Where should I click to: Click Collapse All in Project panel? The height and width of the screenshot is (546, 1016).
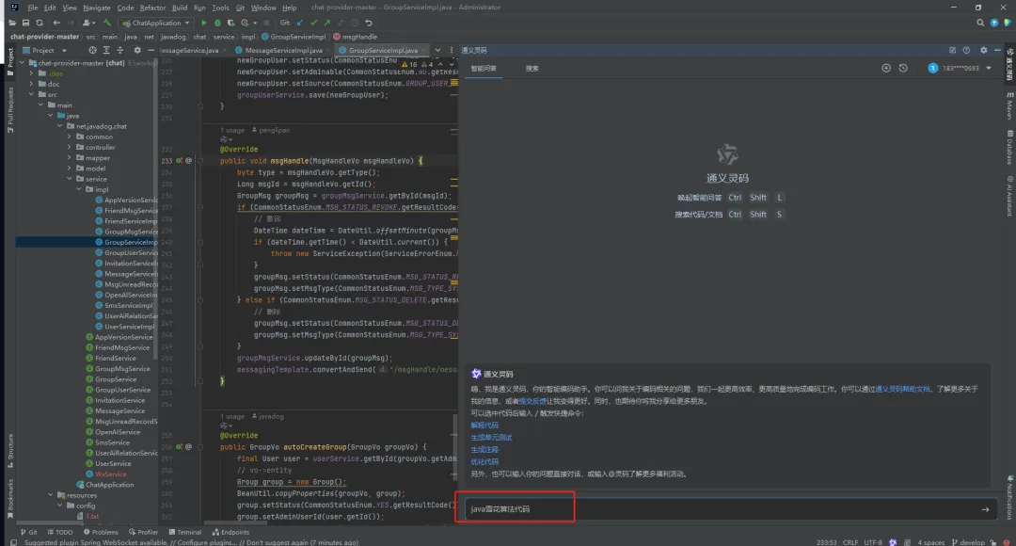[119, 50]
